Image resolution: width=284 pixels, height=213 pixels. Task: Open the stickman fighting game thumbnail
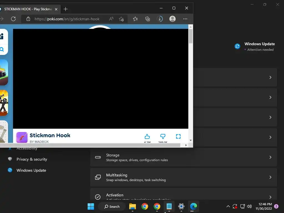[x=4, y=103]
